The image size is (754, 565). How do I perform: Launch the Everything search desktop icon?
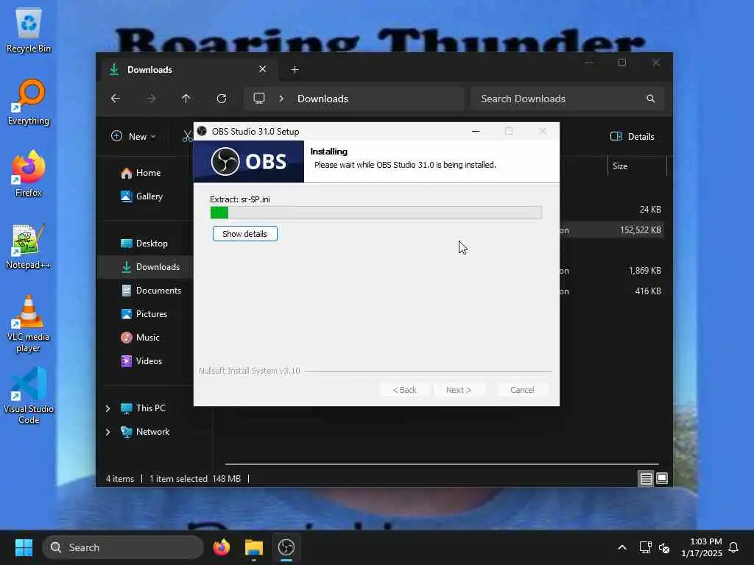pos(29,102)
